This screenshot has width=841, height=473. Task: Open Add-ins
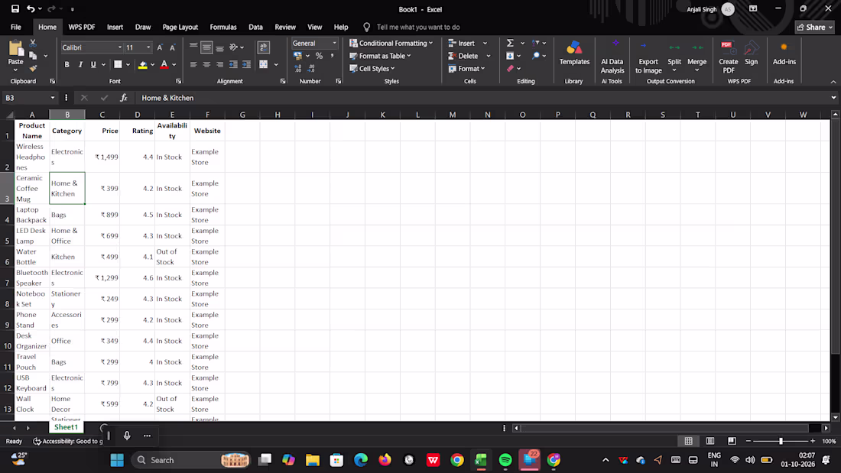[x=784, y=53]
